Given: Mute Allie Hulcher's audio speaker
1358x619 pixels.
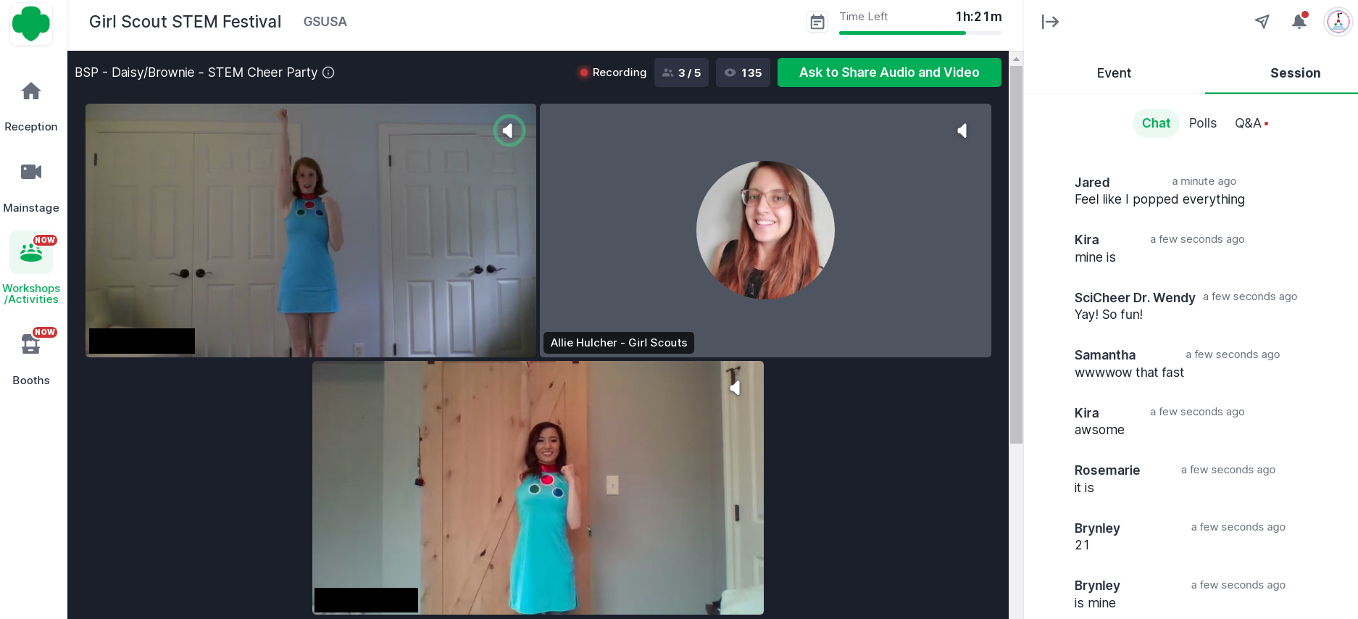Looking at the screenshot, I should (x=962, y=130).
